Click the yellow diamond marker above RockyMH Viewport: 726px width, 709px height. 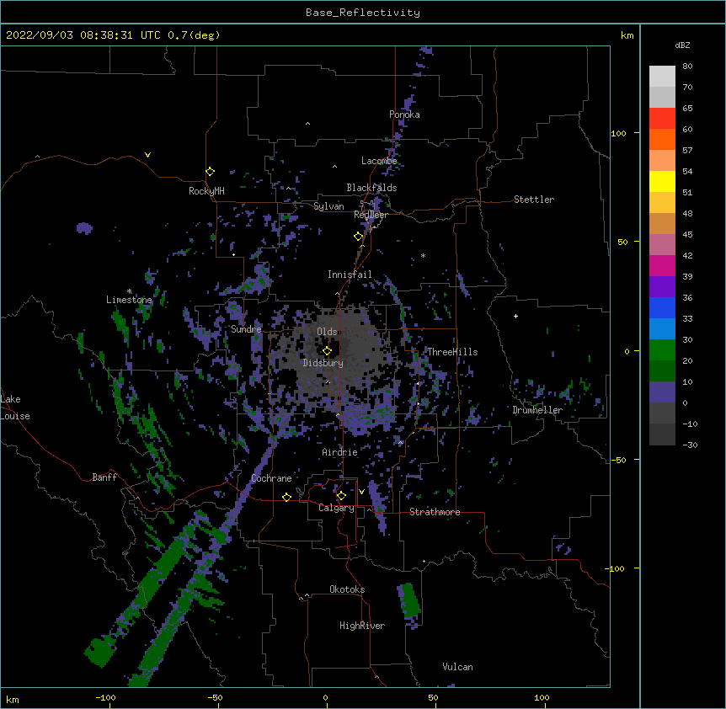pos(210,172)
